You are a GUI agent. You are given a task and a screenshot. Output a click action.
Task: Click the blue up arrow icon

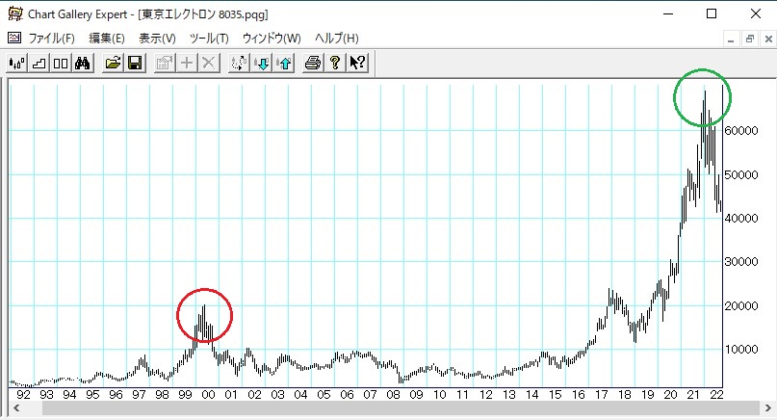283,64
